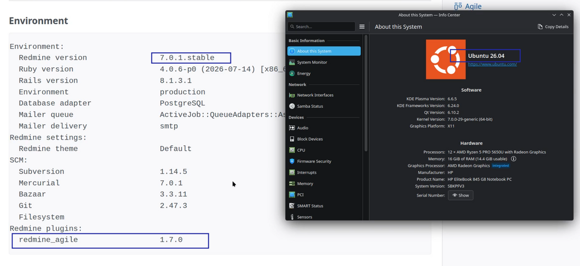Click the Network Interfaces icon
The height and width of the screenshot is (266, 580).
(x=292, y=95)
